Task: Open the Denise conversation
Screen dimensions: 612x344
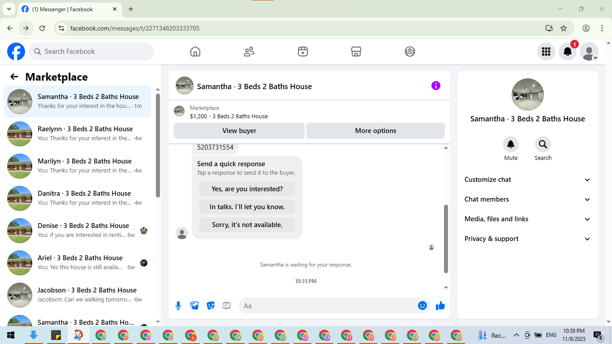Action: coord(78,231)
